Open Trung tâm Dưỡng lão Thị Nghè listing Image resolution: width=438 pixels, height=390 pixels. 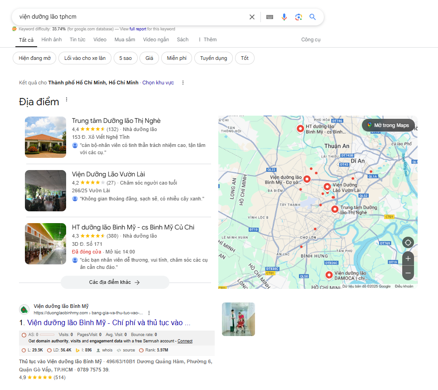(116, 121)
